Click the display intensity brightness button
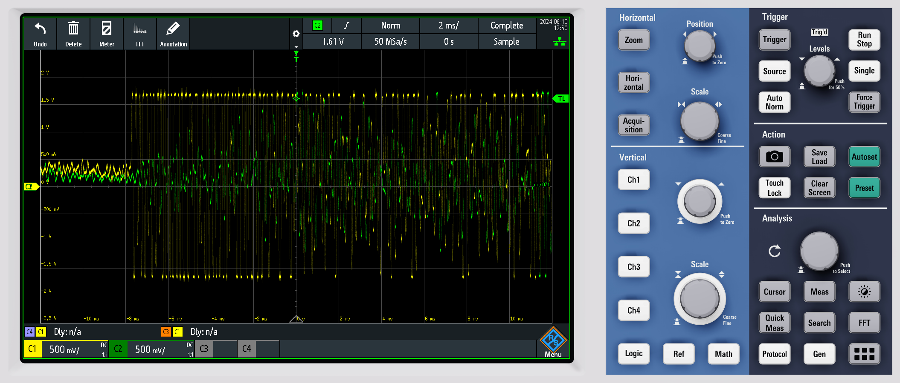The image size is (900, 383). (x=864, y=292)
